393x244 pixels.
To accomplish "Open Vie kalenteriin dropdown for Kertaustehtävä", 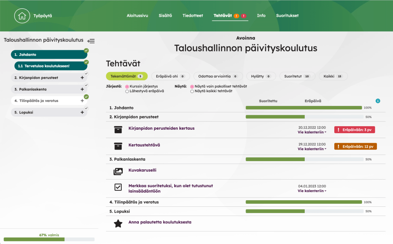I will click(x=312, y=149).
